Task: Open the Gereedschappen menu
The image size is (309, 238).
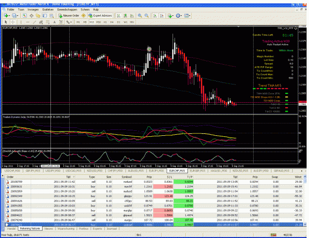Action: [x=67, y=9]
